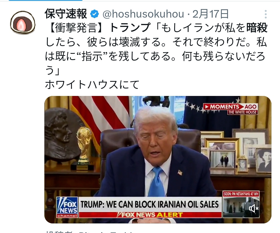Open the post via 2月17日 timestamp
This screenshot has height=233, width=280.
point(211,14)
